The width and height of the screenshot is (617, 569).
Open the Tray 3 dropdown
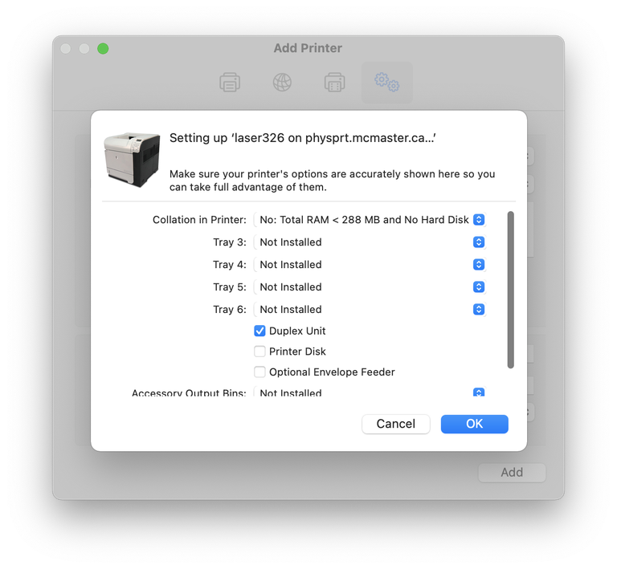[x=370, y=242]
